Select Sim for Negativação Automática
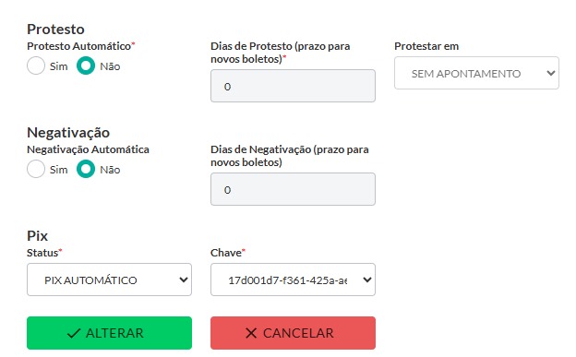Screen dimensions: 576x357 [x=36, y=169]
